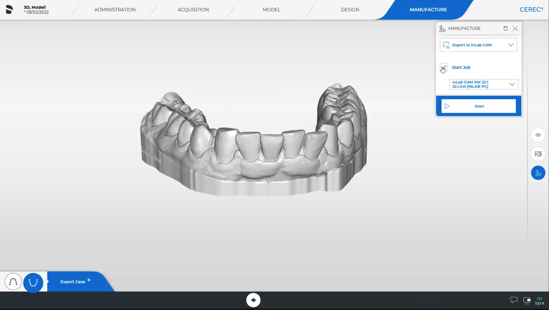Screen dimensions: 549x310
Task: Expand the Export to inLab CAM dropdown
Action: tap(478, 45)
